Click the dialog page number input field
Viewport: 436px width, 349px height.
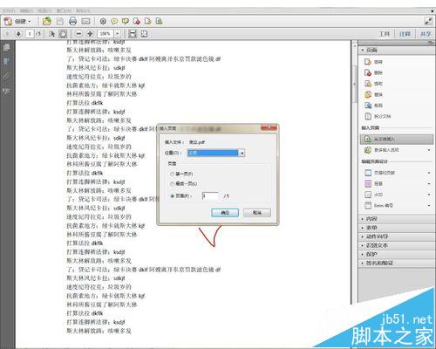pos(210,196)
